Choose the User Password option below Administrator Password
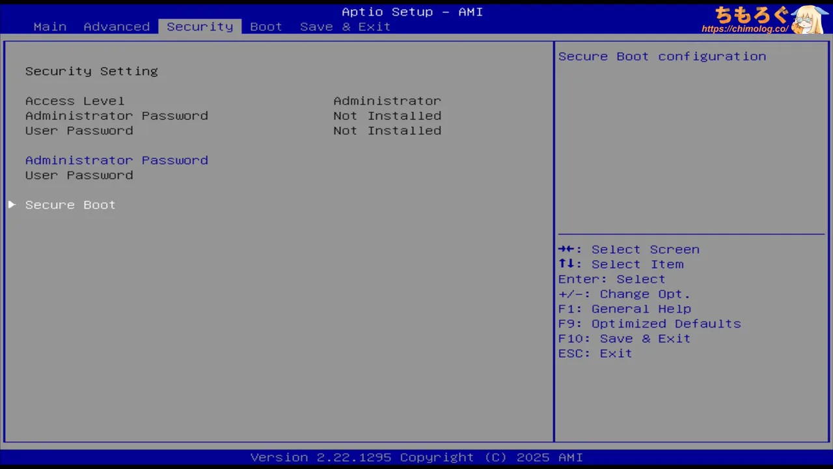 tap(79, 175)
